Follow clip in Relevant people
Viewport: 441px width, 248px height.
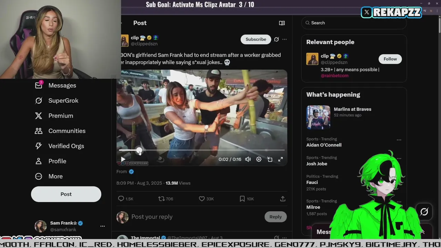coord(390,59)
